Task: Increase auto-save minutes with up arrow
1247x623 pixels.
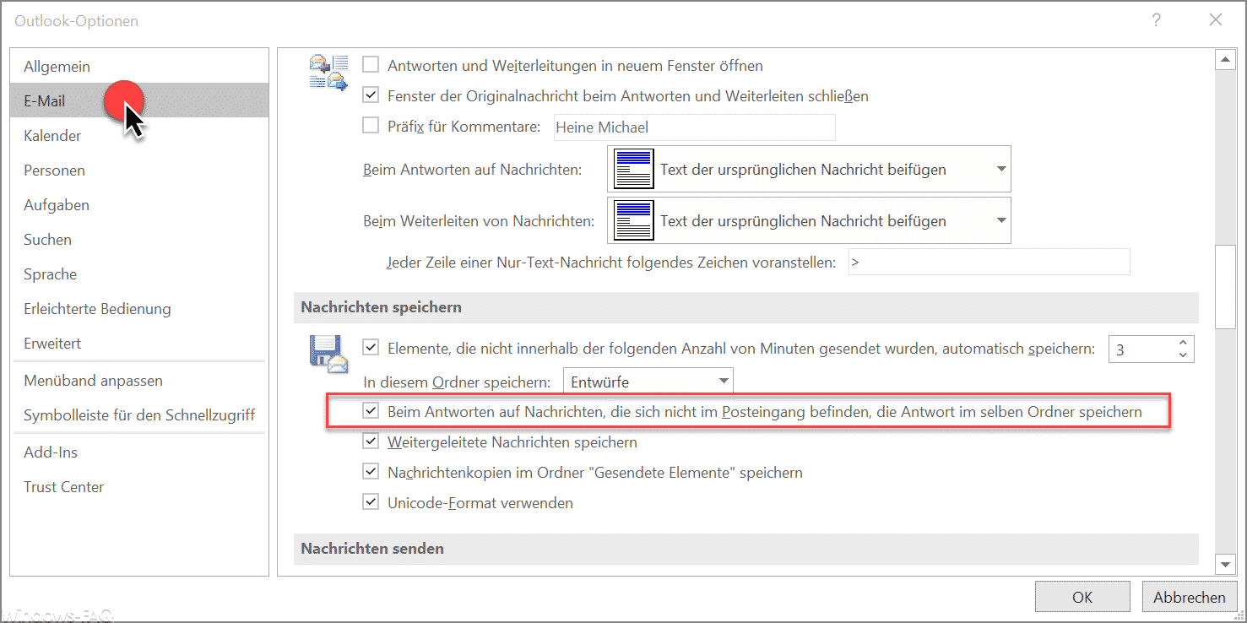Action: click(1183, 343)
